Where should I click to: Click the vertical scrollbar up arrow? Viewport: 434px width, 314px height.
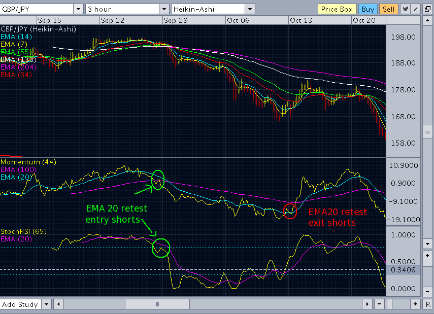point(427,20)
